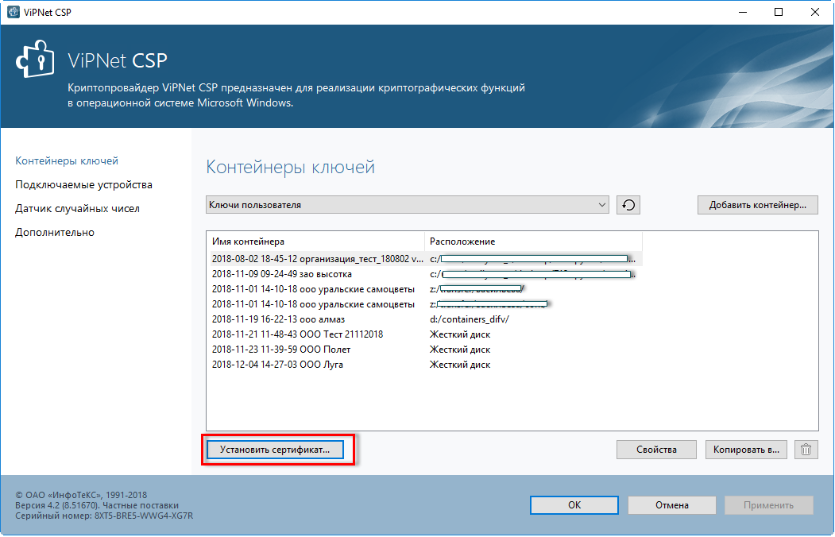835x537 pixels.
Task: Confirm with OK button
Action: [x=574, y=505]
